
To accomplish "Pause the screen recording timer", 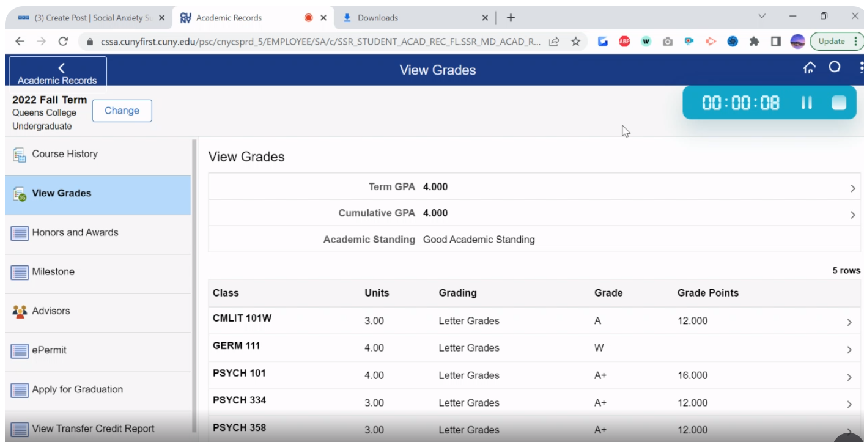I will click(x=807, y=103).
